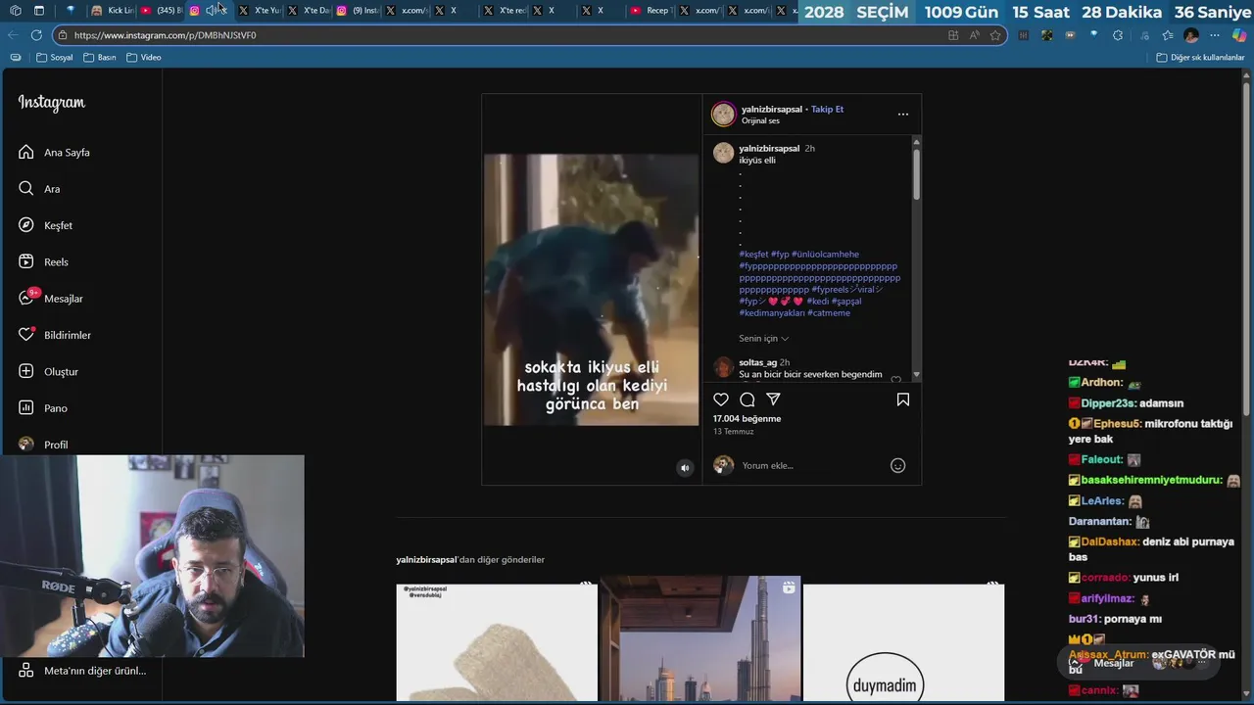The height and width of the screenshot is (705, 1254).
Task: Reload the page with the refresh button
Action: click(36, 35)
